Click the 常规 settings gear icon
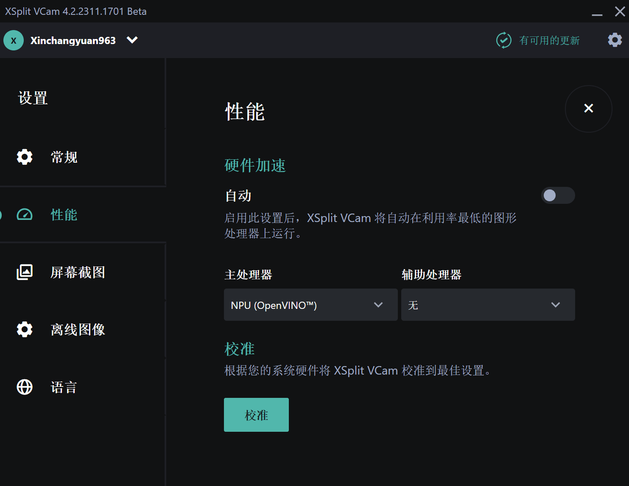This screenshot has height=486, width=629. point(24,157)
